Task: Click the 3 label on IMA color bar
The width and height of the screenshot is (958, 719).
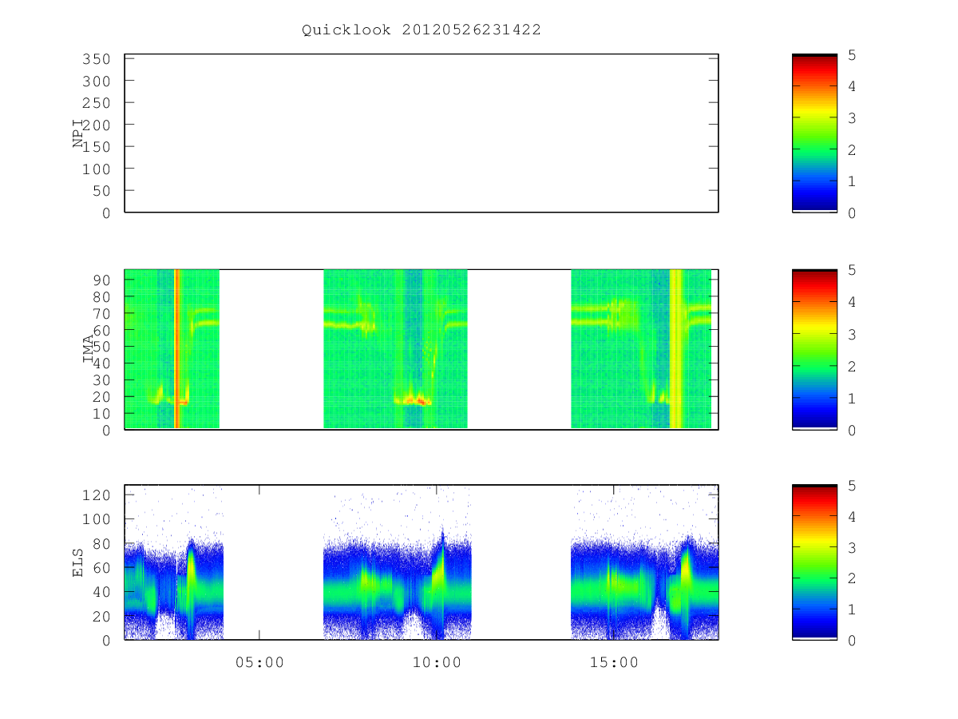Action: pos(852,334)
